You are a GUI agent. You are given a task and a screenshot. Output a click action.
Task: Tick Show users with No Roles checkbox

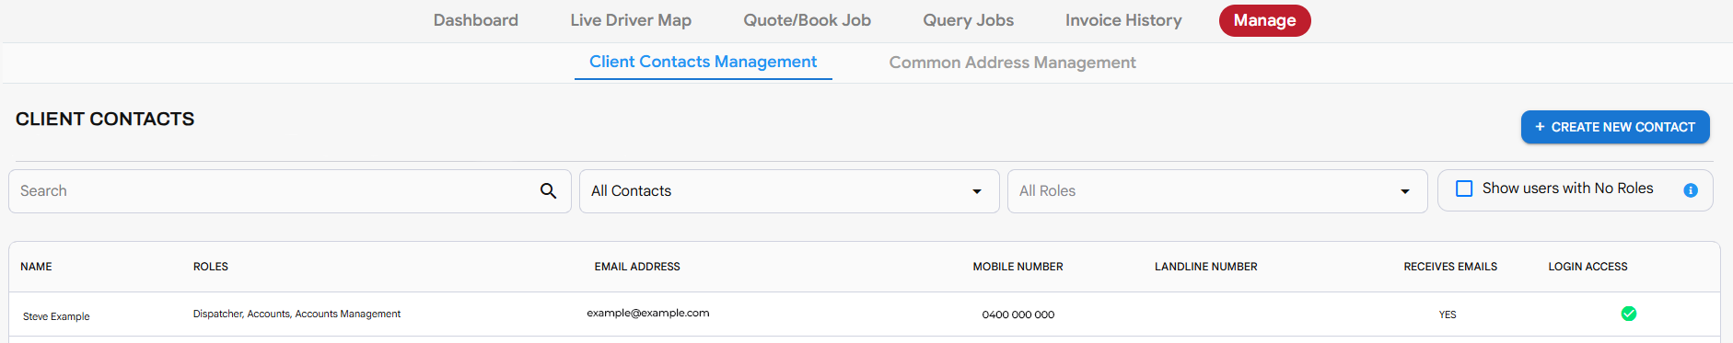pyautogui.click(x=1464, y=189)
